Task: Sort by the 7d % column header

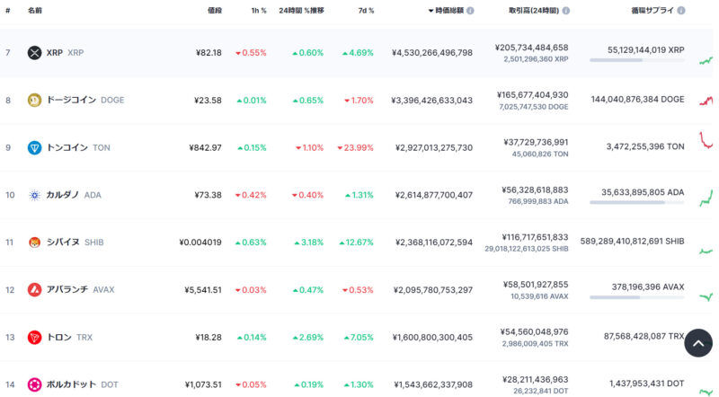Action: pos(366,11)
